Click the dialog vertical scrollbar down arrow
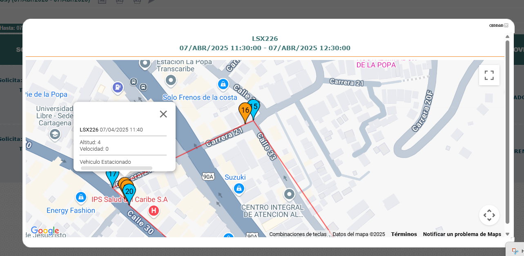The height and width of the screenshot is (256, 524). coord(507,234)
